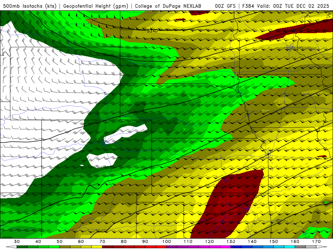
Task: Click the white right arrow tip of color bar
Action: pos(321,247)
